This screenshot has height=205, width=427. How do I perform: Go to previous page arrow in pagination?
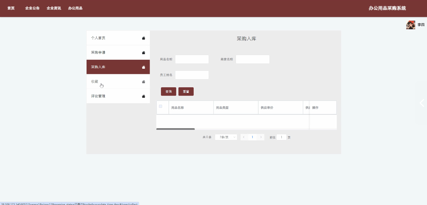(x=244, y=137)
